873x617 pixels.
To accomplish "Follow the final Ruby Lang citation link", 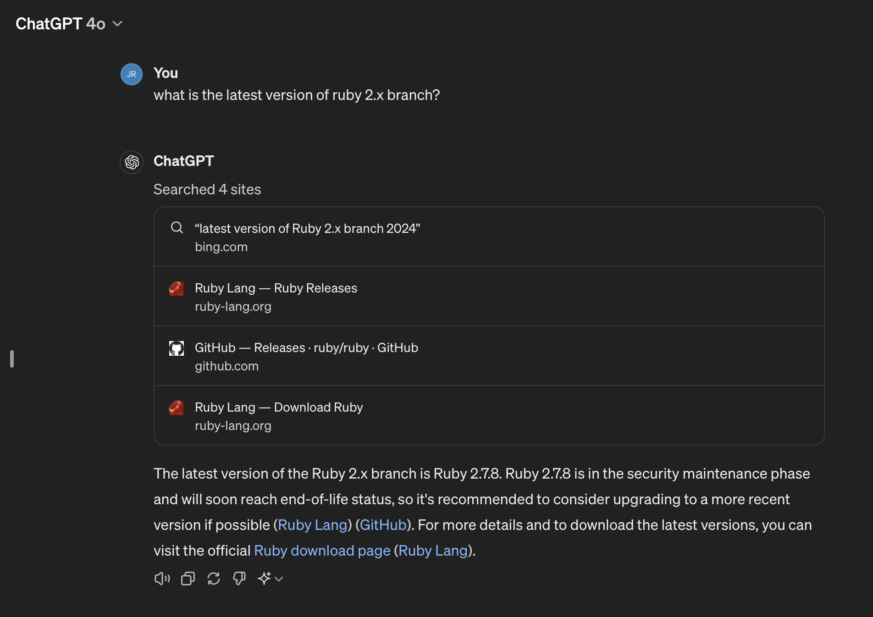I will click(433, 551).
